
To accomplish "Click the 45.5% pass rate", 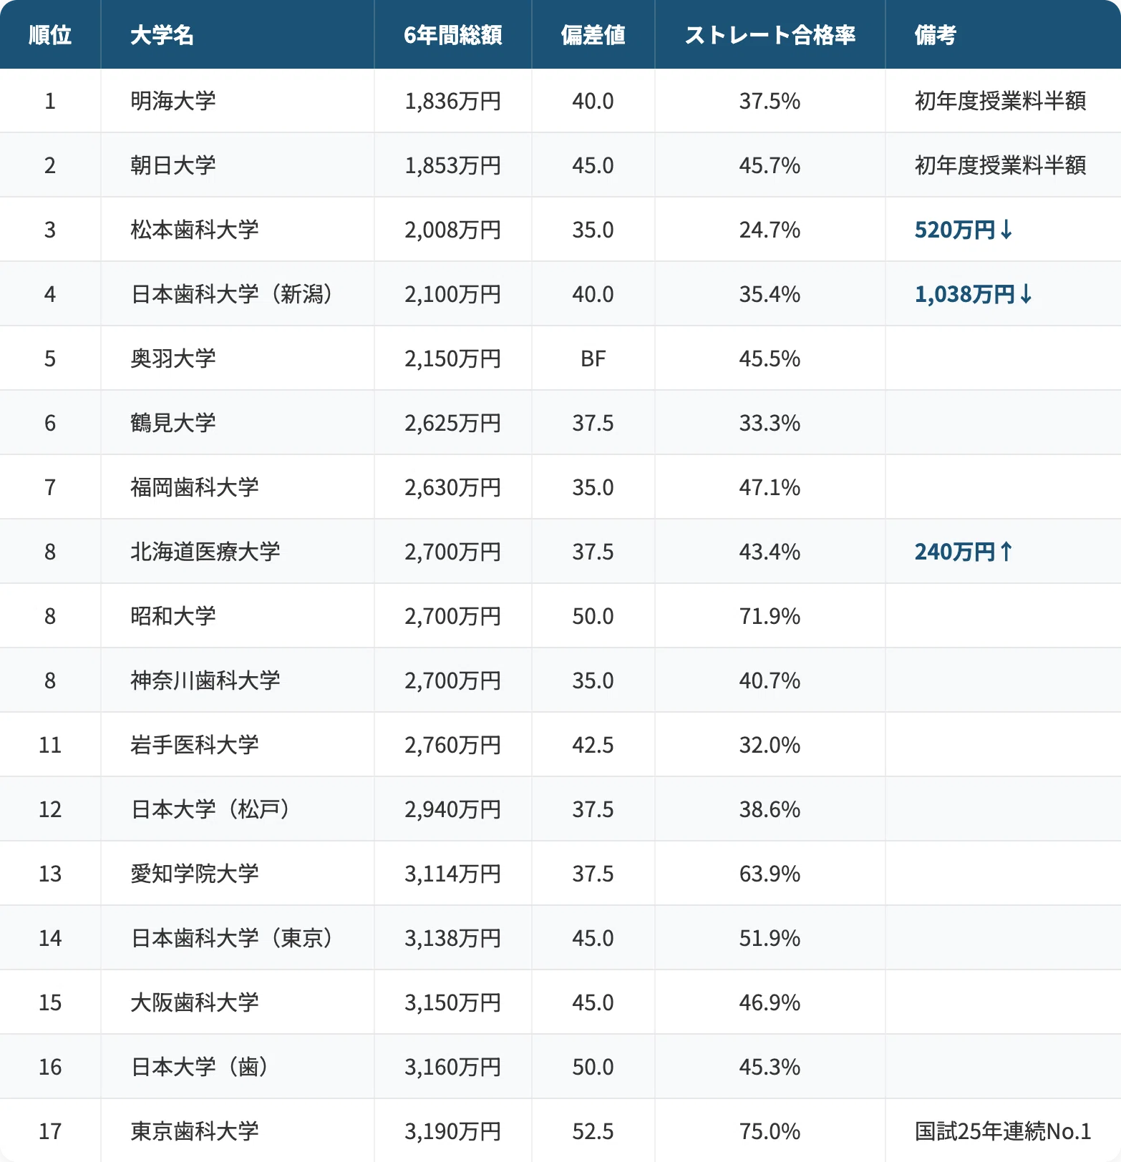I will click(x=770, y=358).
